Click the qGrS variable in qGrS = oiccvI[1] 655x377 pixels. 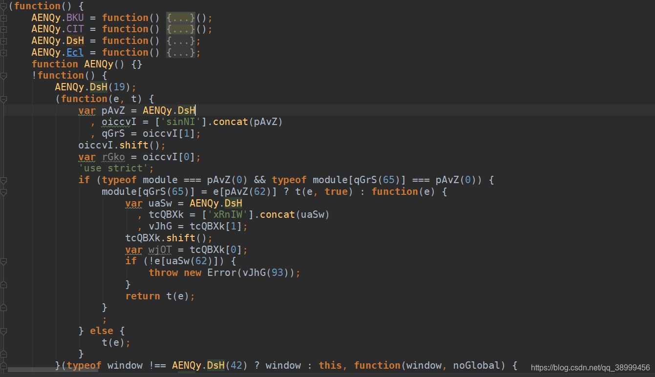point(113,133)
